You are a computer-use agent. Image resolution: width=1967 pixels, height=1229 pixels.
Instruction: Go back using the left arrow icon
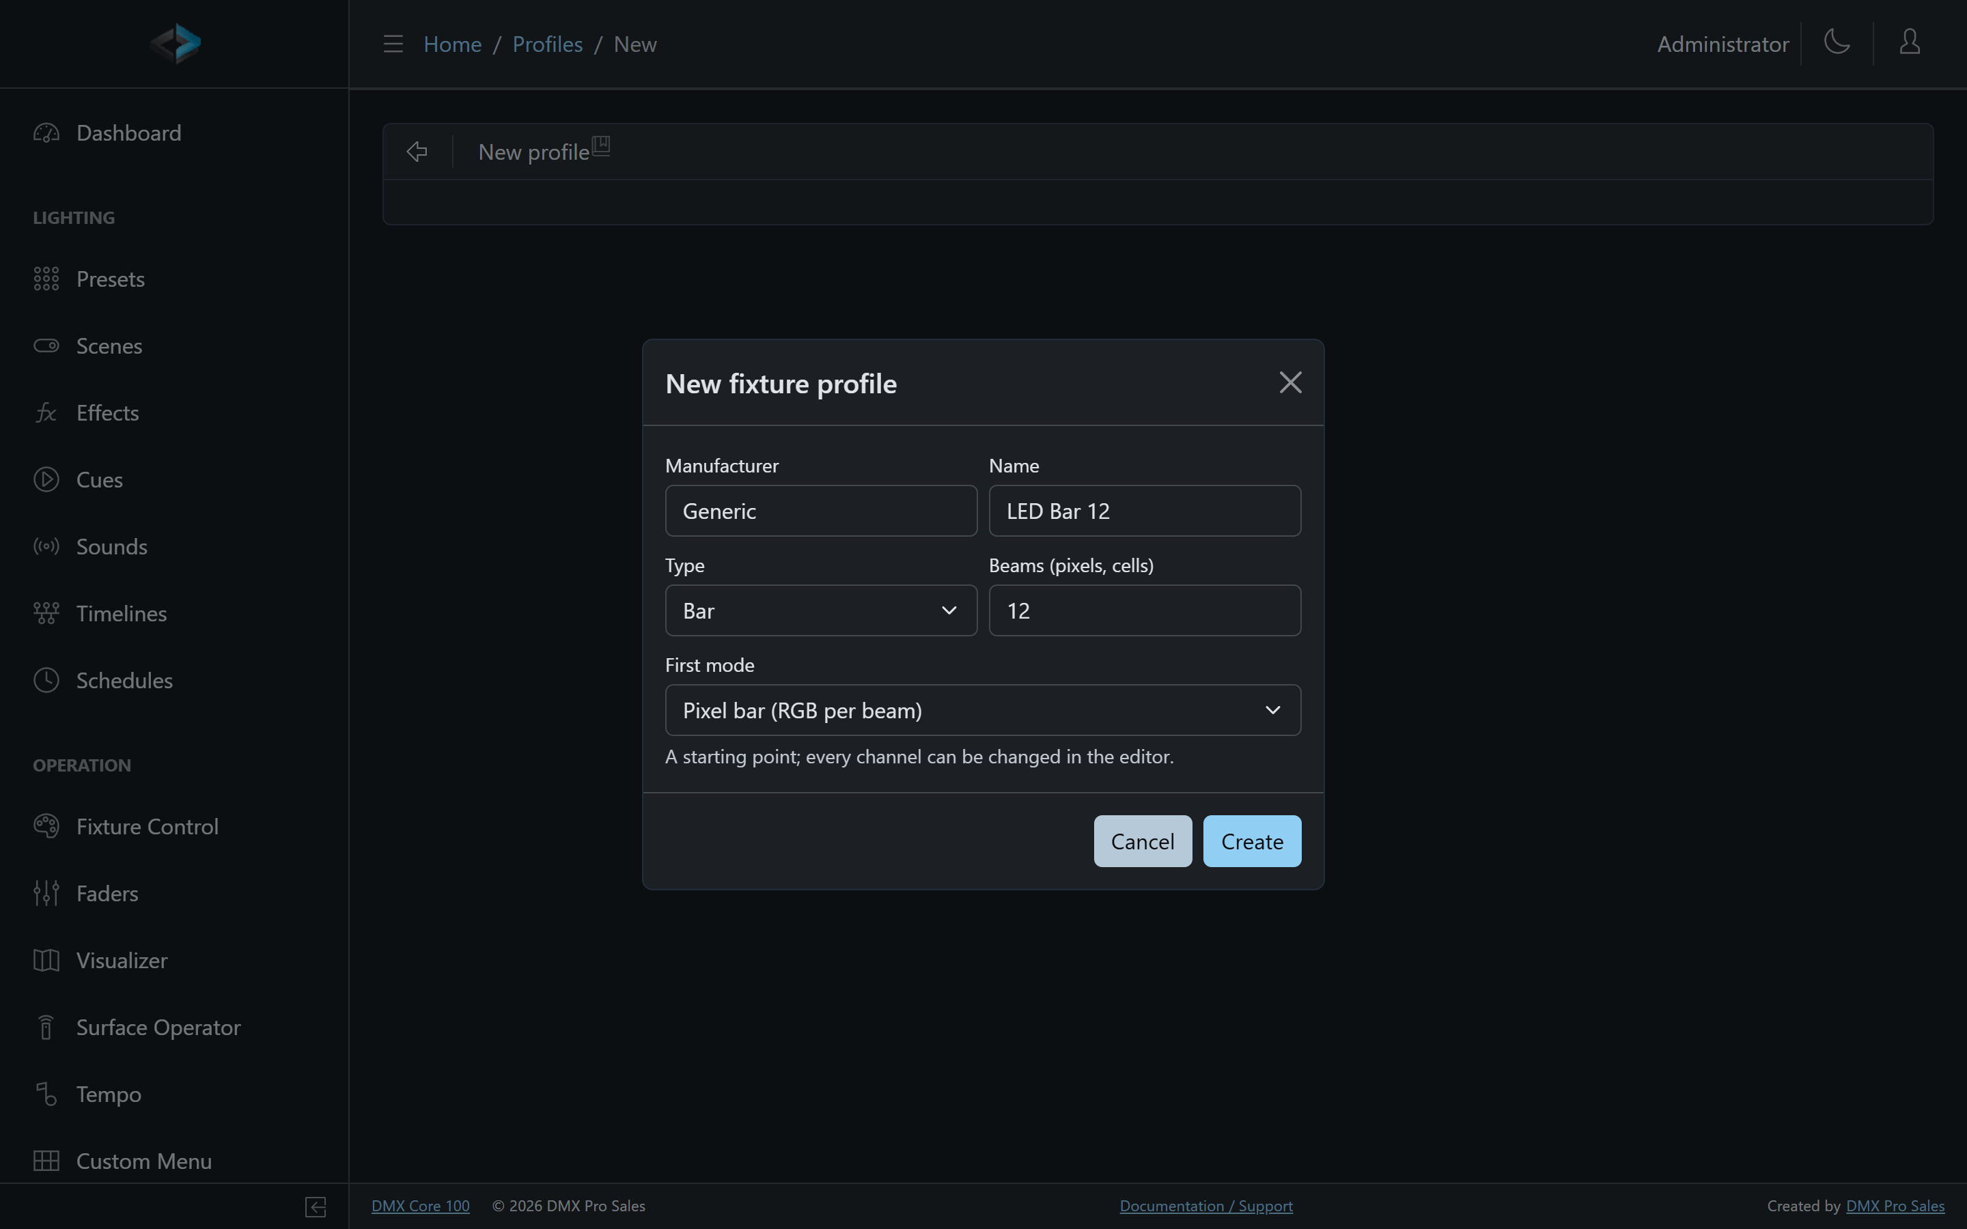(417, 151)
